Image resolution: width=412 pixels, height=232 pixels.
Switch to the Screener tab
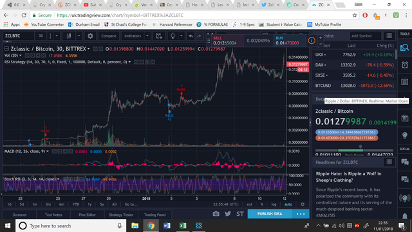pos(19,215)
